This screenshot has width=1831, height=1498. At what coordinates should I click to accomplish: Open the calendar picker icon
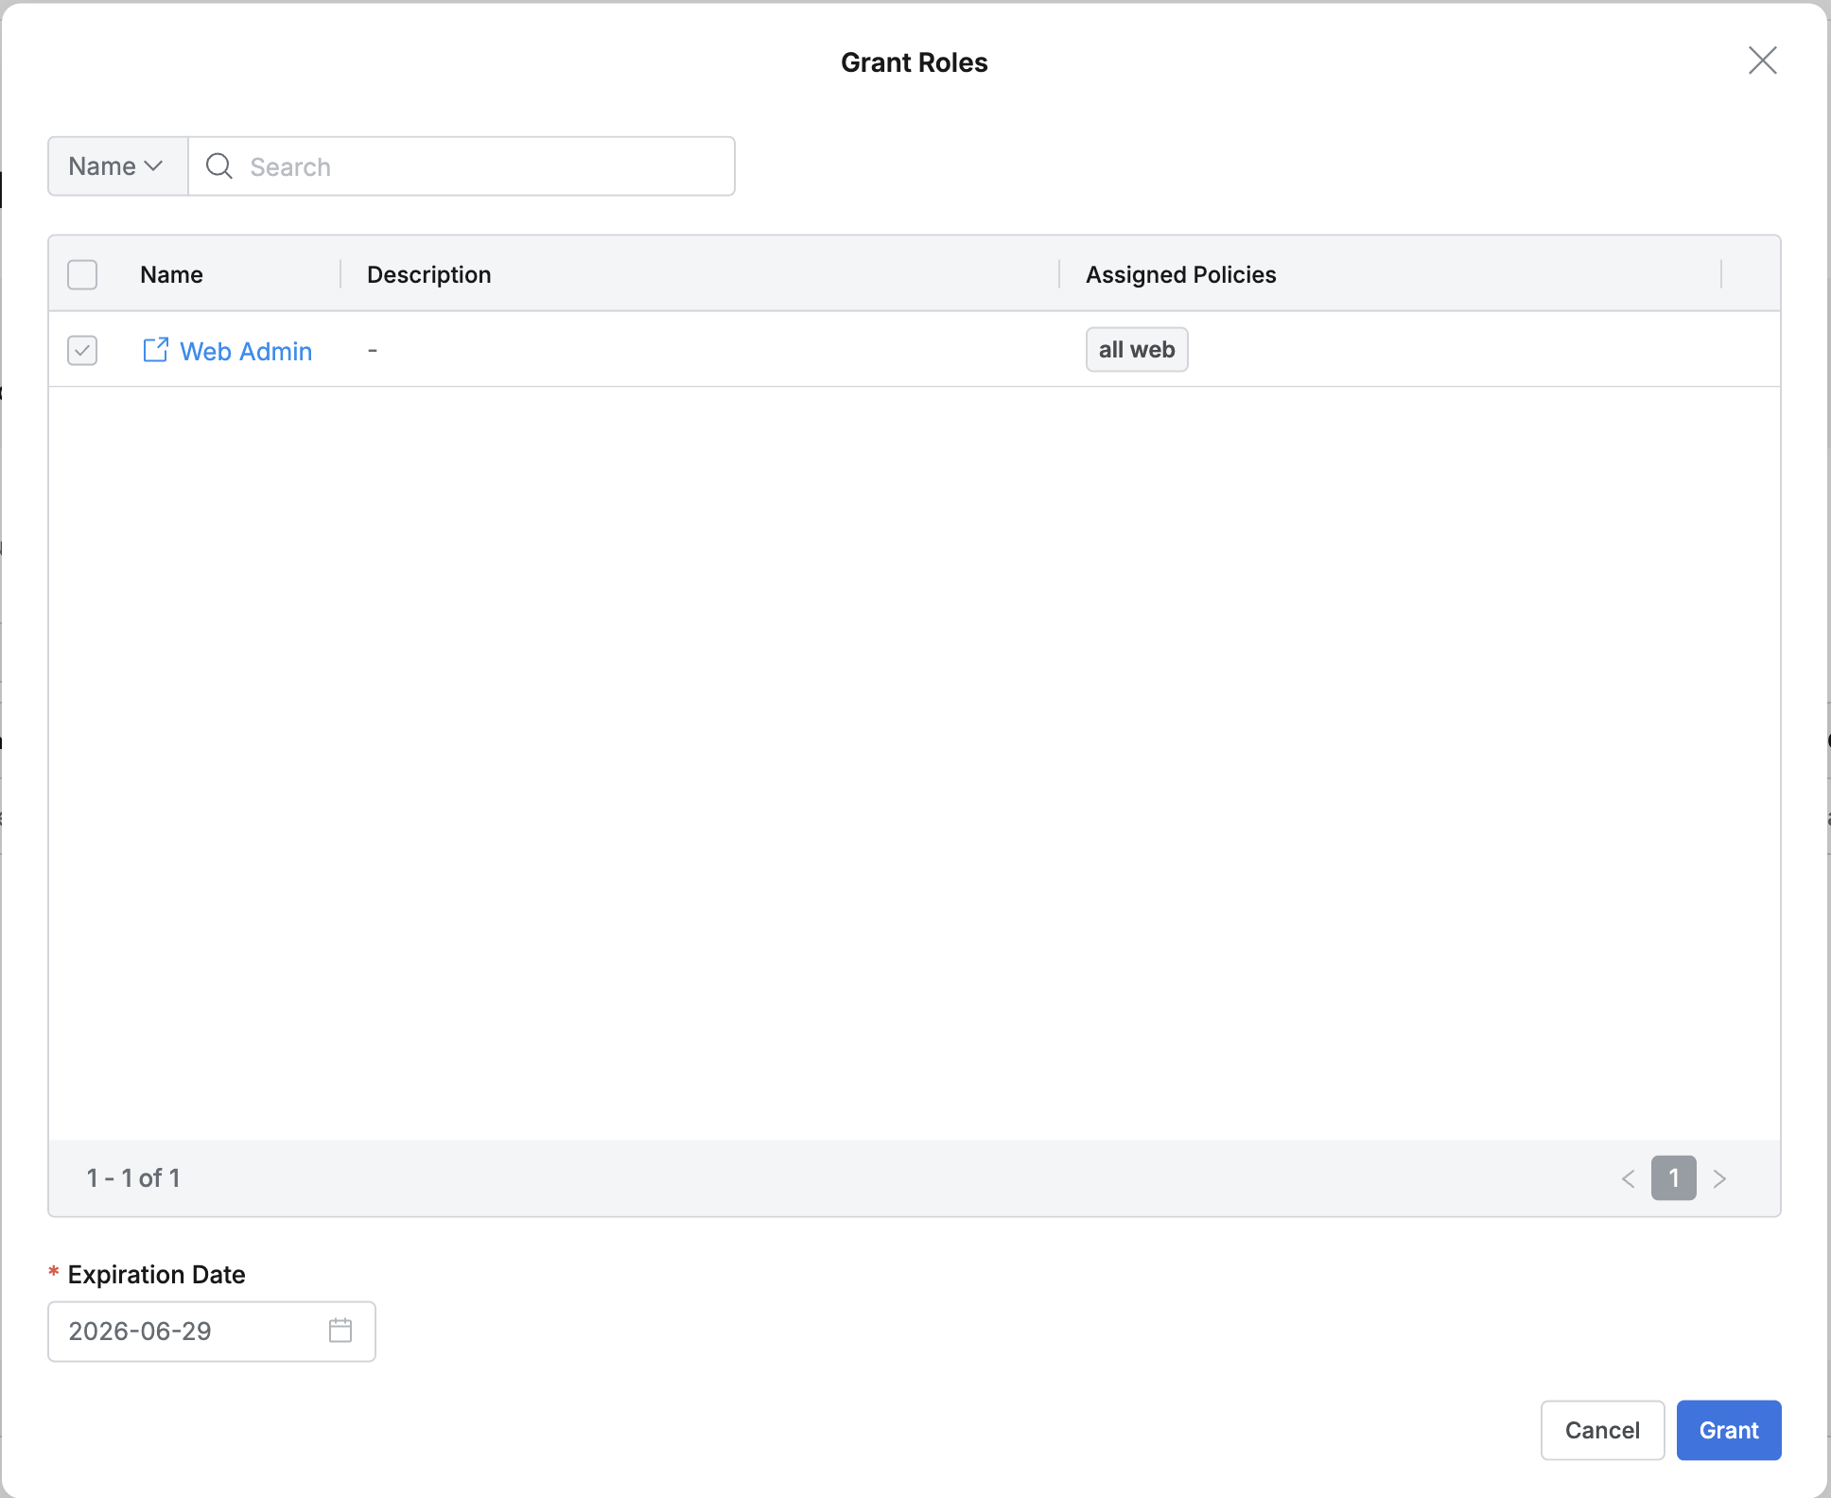pos(340,1331)
